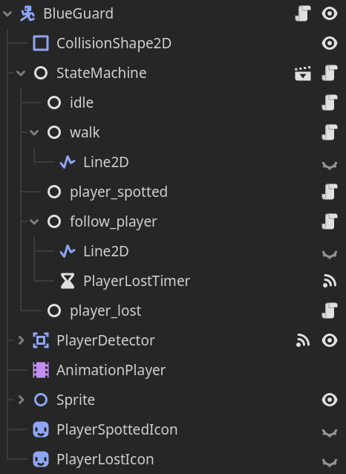This screenshot has height=474, width=346.
Task: Select the AnimationPlayer node
Action: (111, 370)
